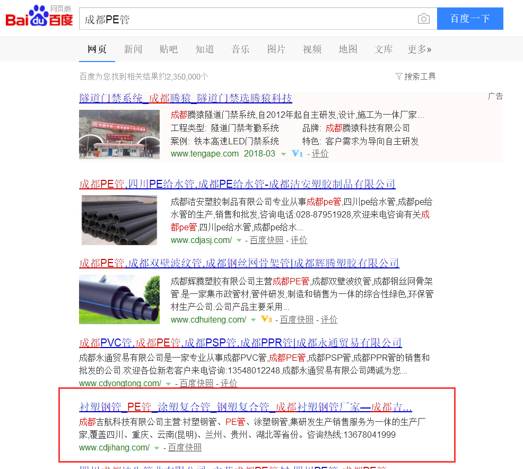523x469 pixels.
Task: Click the V1 verification badge icon
Action: [297, 153]
